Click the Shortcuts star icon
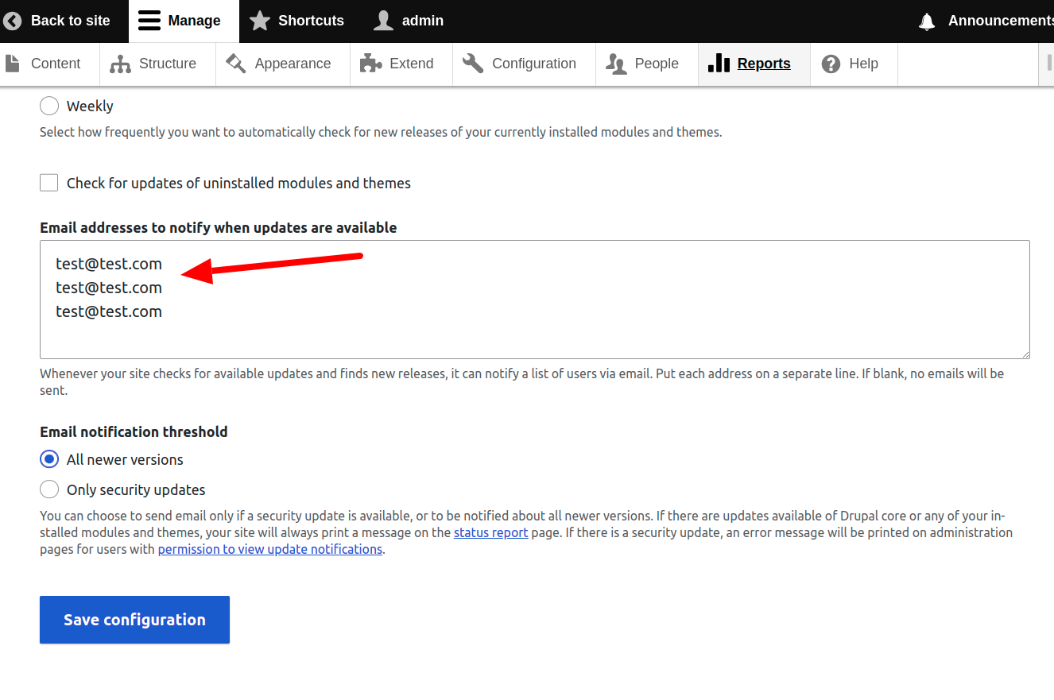The height and width of the screenshot is (700, 1054). tap(259, 21)
